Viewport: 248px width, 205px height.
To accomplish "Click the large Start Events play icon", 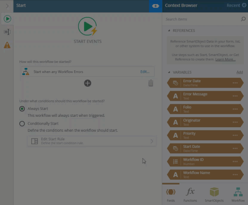I will tap(88, 26).
